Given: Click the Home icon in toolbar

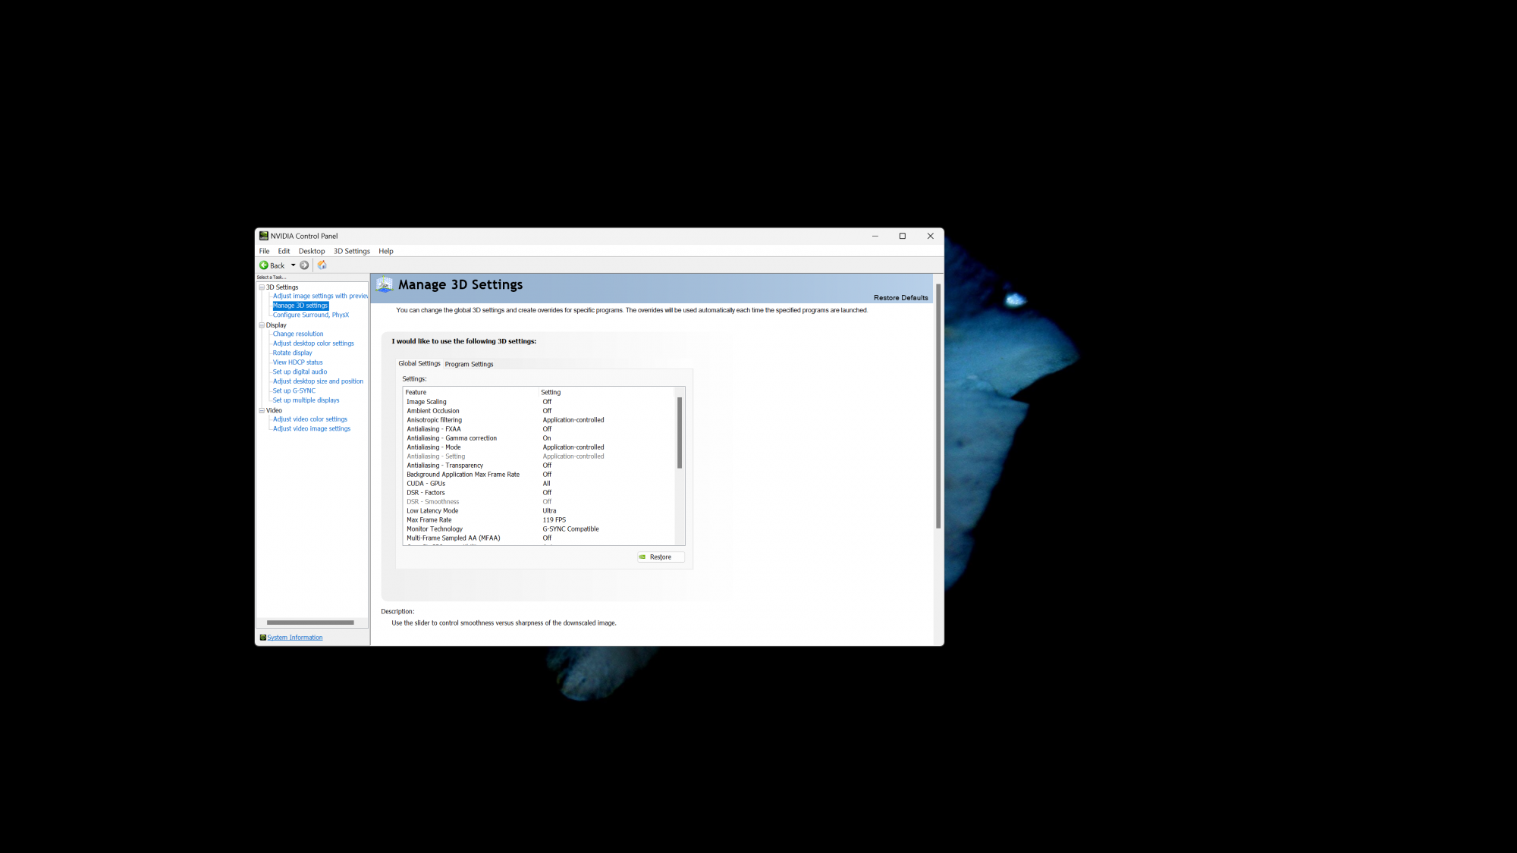Looking at the screenshot, I should point(322,265).
